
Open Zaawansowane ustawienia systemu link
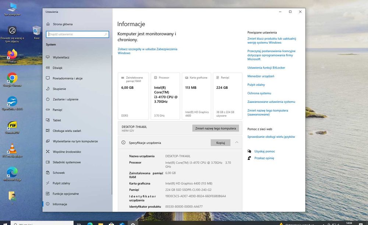click(271, 102)
